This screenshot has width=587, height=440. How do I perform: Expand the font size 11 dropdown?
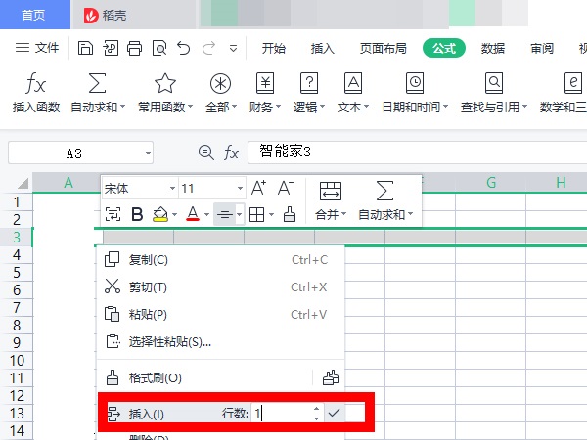[240, 188]
